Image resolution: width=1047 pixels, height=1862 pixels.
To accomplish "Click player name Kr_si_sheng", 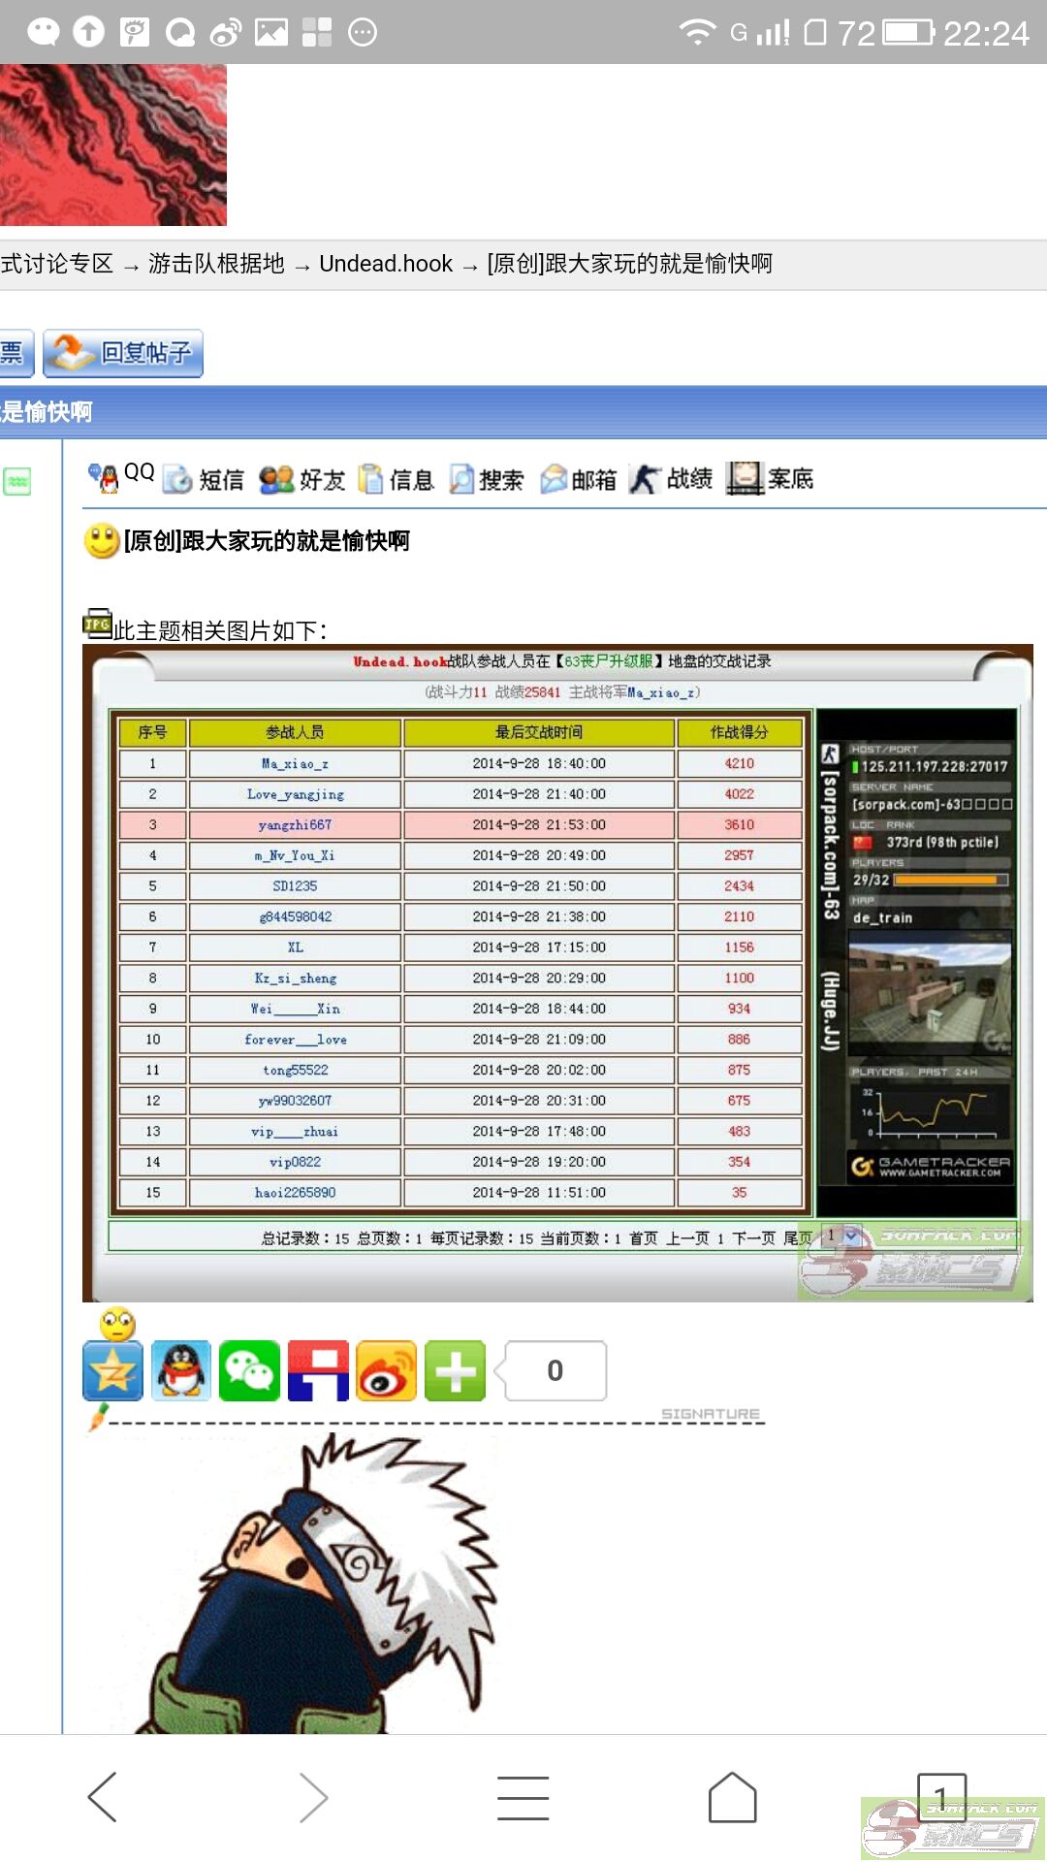I will click(295, 979).
